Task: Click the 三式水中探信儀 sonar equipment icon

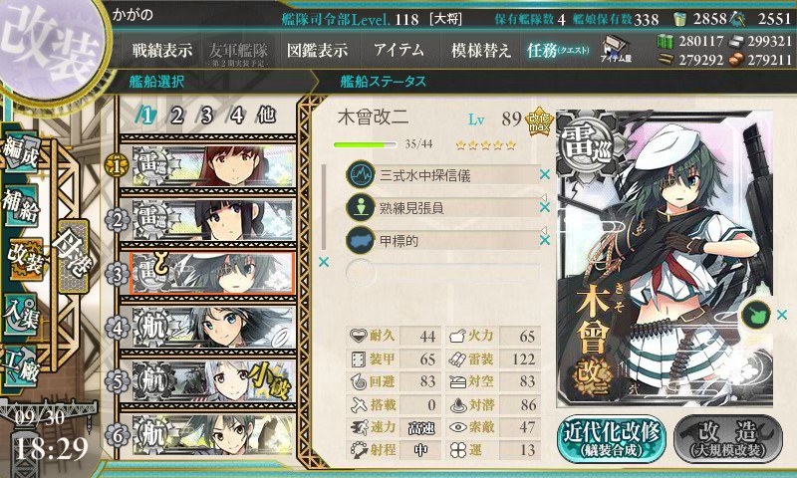Action: click(361, 174)
